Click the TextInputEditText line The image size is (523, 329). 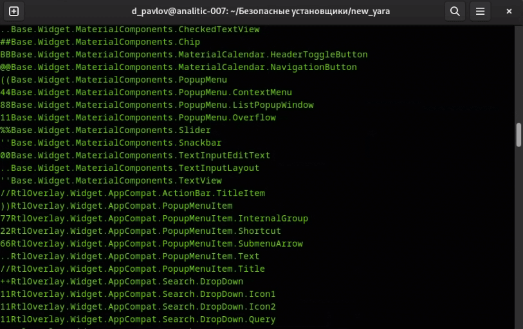coord(135,156)
